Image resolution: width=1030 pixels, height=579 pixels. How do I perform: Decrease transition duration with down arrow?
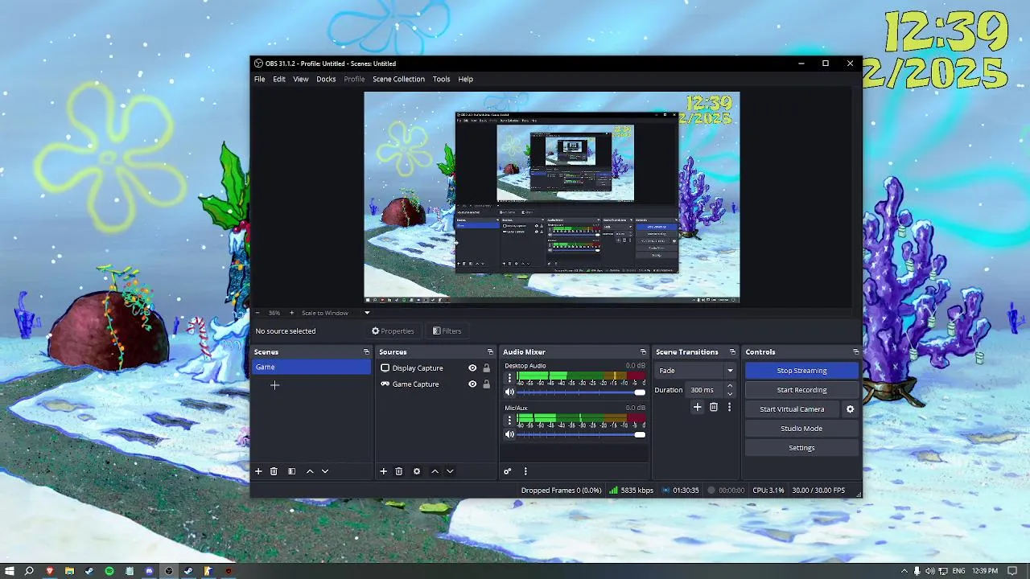[730, 394]
